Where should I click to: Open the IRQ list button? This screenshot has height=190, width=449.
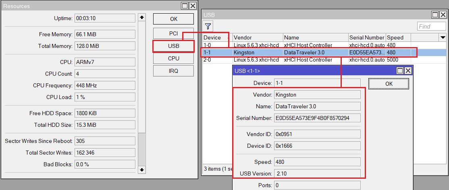point(174,71)
